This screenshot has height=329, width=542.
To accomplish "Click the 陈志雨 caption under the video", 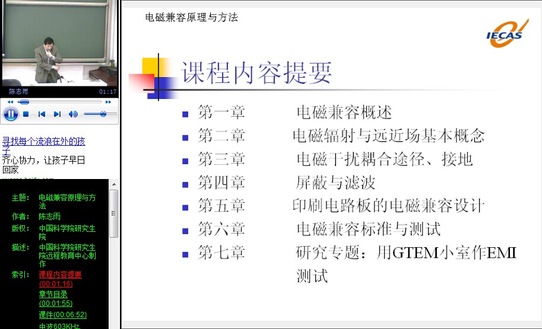I will point(18,91).
